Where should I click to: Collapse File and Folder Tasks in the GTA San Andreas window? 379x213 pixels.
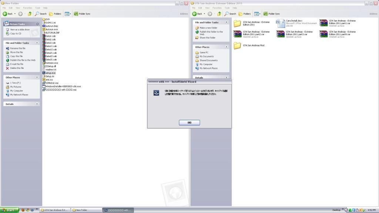pos(227,22)
